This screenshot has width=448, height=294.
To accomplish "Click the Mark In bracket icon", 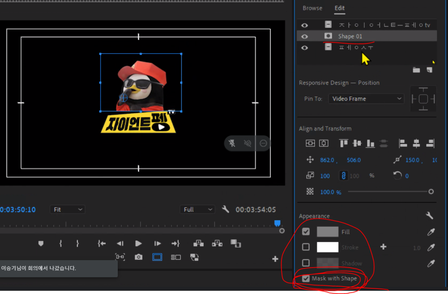I will click(x=61, y=243).
